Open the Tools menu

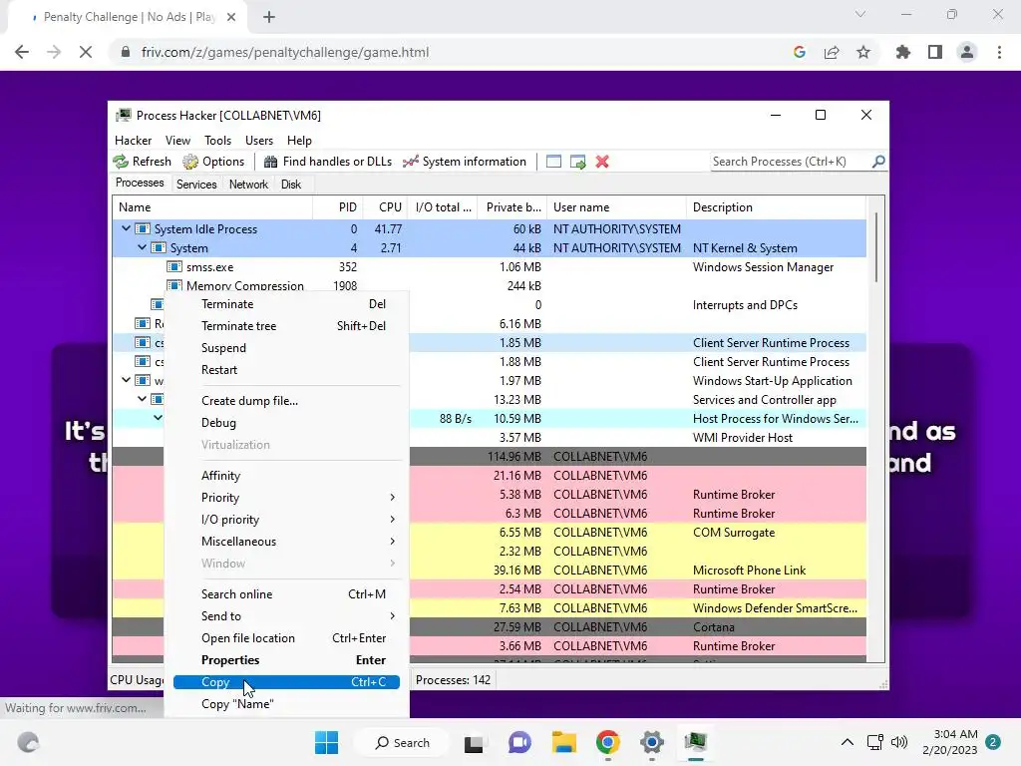point(217,140)
